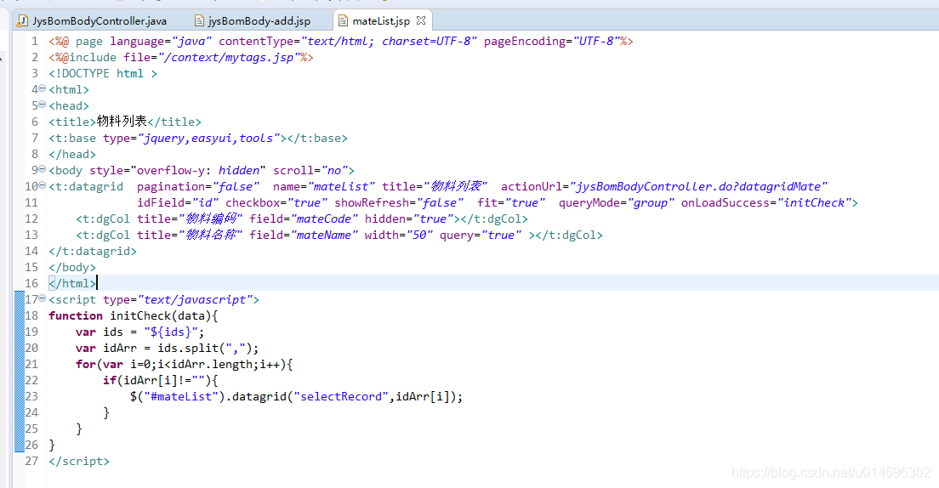Click field value "mateName" on line 13

pyautogui.click(x=324, y=235)
